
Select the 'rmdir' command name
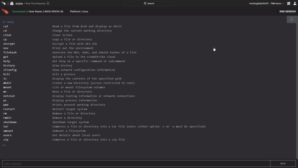point(7,118)
